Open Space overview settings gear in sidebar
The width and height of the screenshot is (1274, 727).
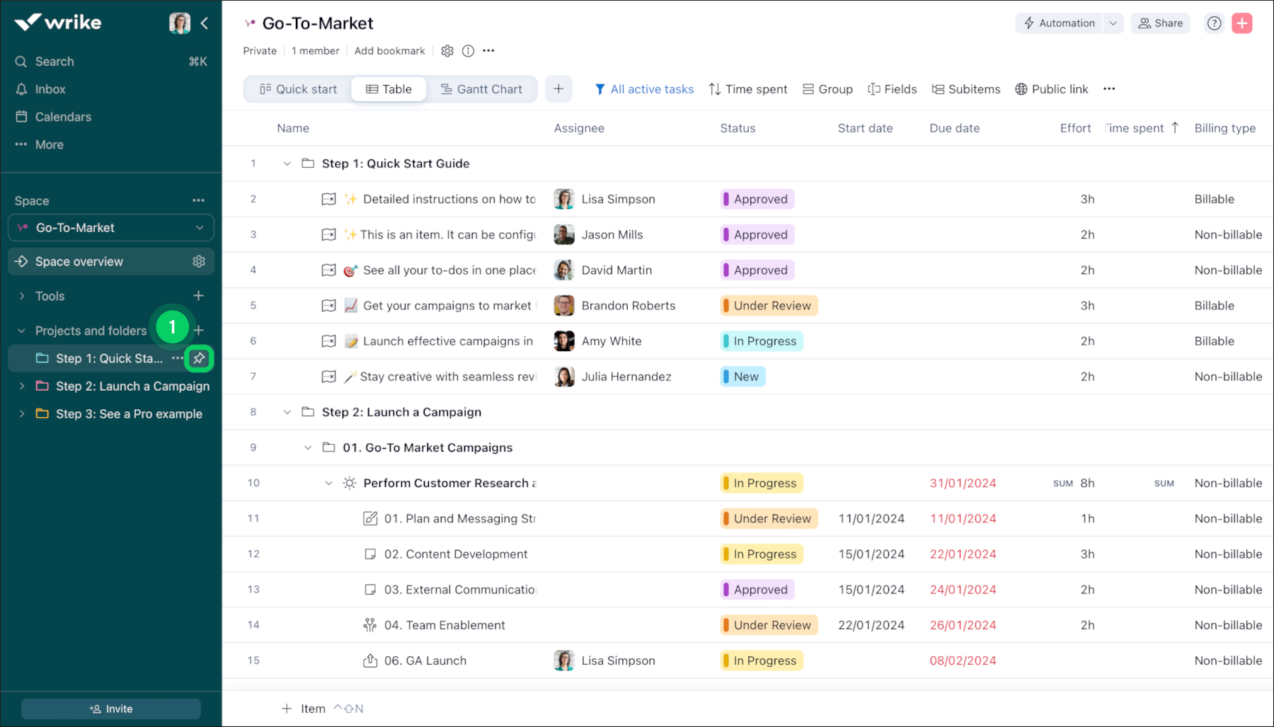pyautogui.click(x=199, y=262)
